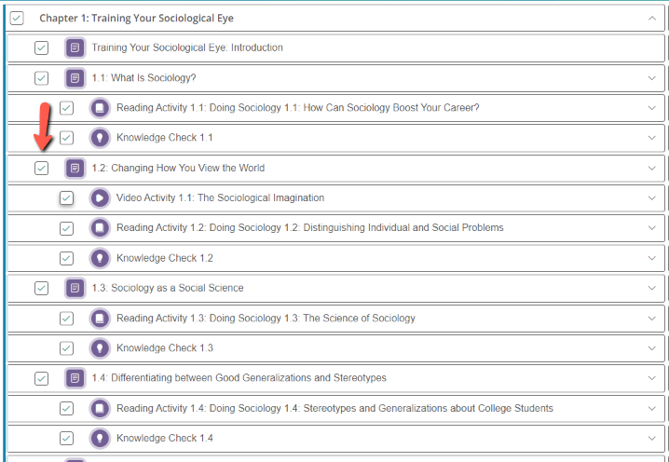Click the lightbulb icon for Knowledge Check 1.1

[x=100, y=138]
